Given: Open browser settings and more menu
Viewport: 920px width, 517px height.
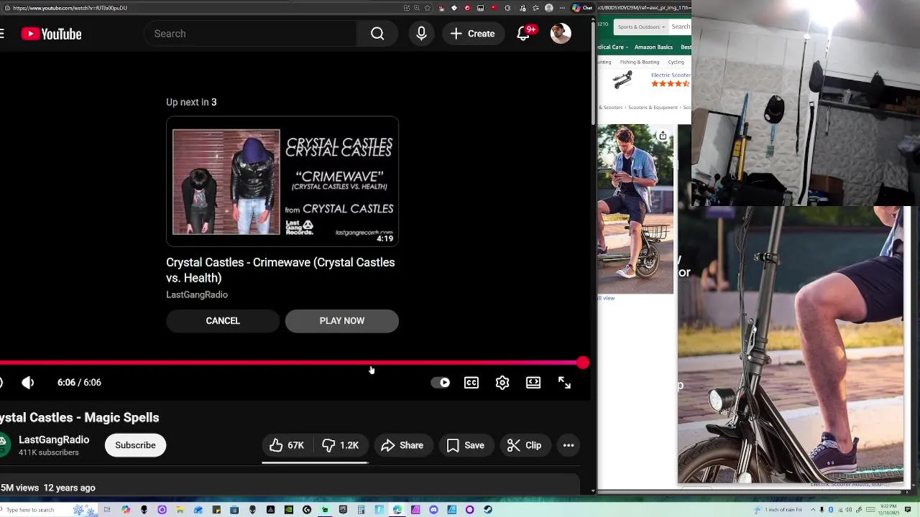Looking at the screenshot, I should click(562, 8).
